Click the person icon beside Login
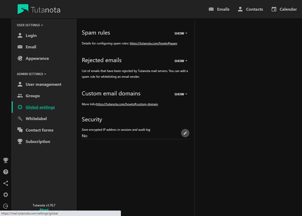The height and width of the screenshot is (216, 302). tap(20, 35)
